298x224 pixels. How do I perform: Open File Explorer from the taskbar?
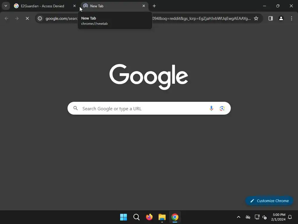click(x=162, y=217)
